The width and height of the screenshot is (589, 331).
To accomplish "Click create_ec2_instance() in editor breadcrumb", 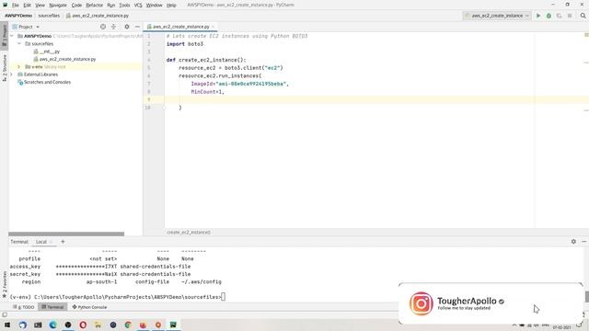I will [x=189, y=233].
